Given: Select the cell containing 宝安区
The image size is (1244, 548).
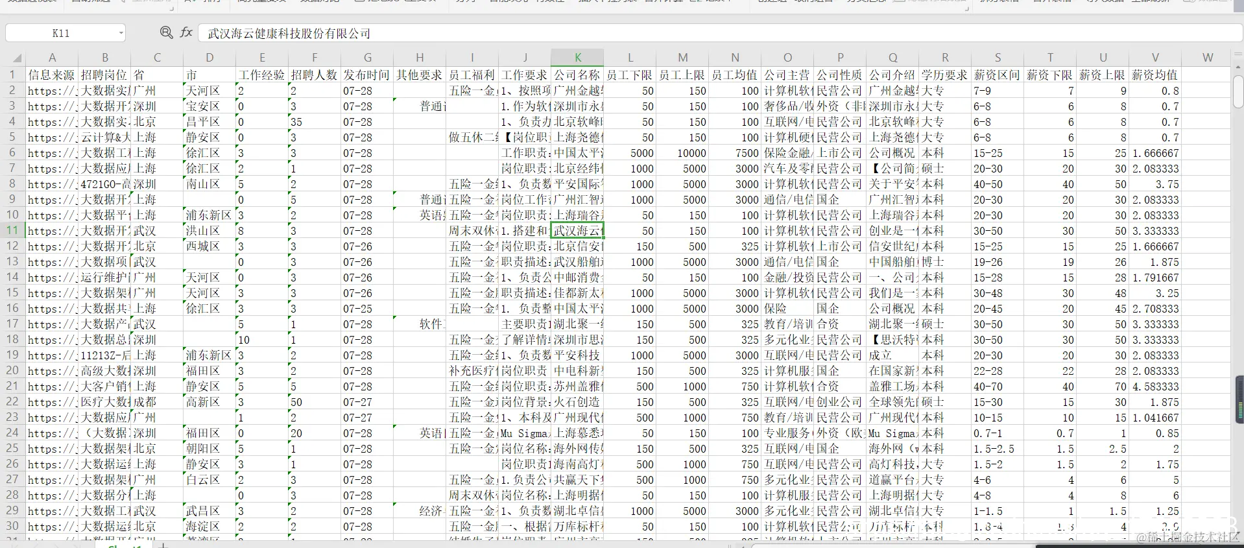Looking at the screenshot, I should pyautogui.click(x=209, y=106).
